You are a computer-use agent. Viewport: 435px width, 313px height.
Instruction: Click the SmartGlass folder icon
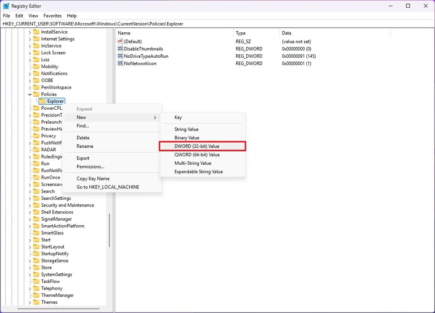[36, 232]
